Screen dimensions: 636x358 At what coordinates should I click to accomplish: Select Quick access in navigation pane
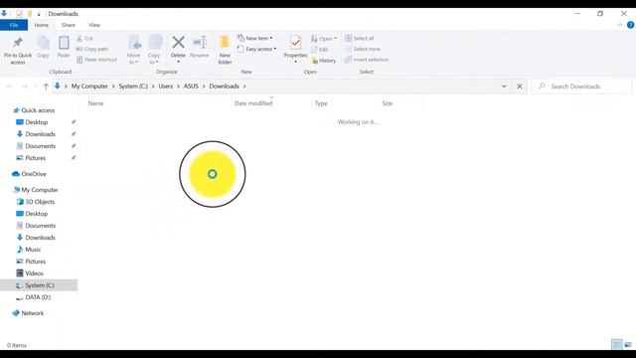(38, 110)
